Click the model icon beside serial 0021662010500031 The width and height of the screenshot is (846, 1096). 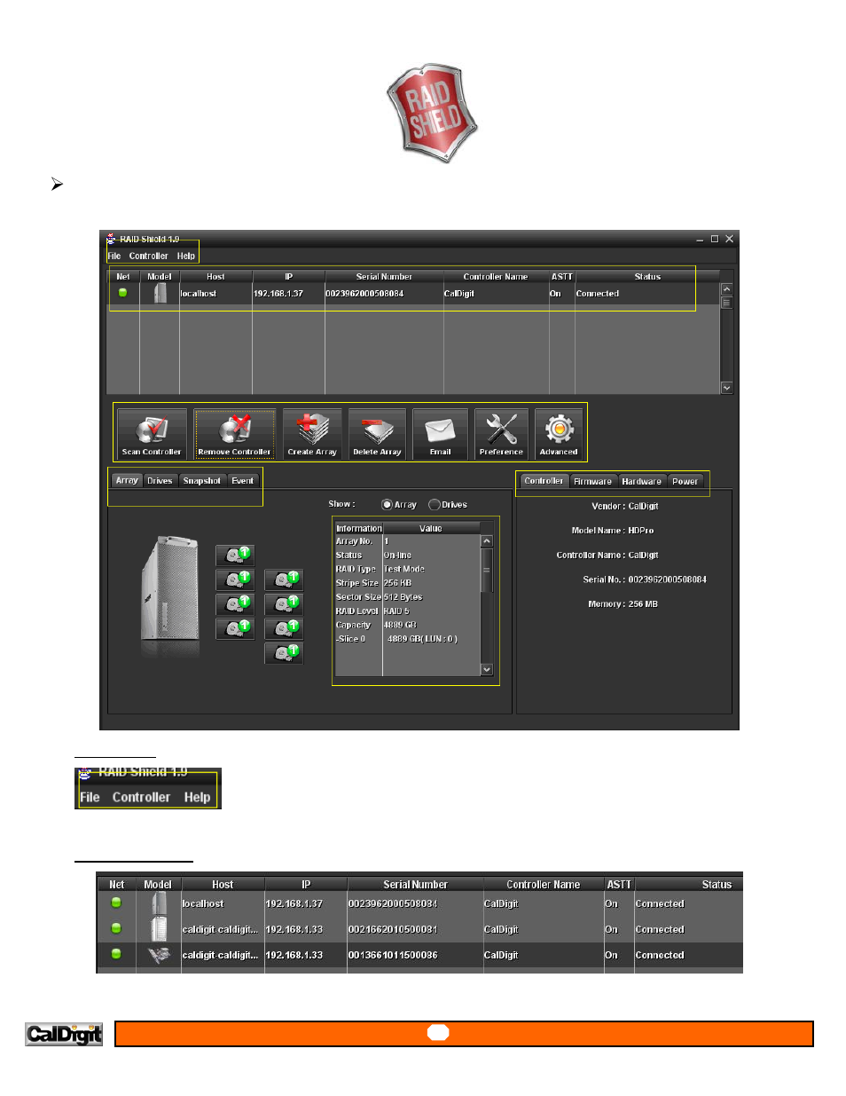pos(159,929)
